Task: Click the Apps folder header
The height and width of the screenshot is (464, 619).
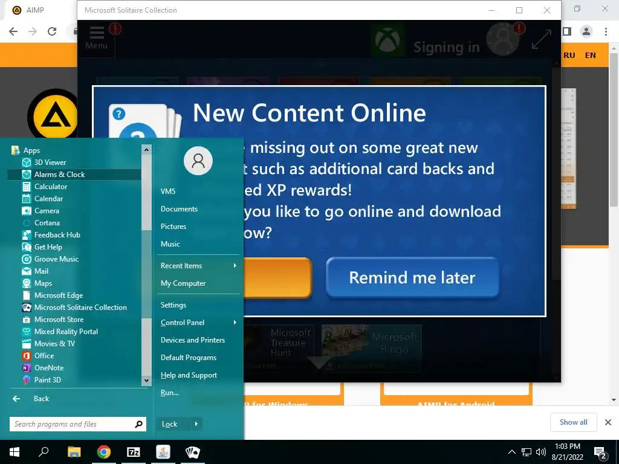Action: pos(26,150)
